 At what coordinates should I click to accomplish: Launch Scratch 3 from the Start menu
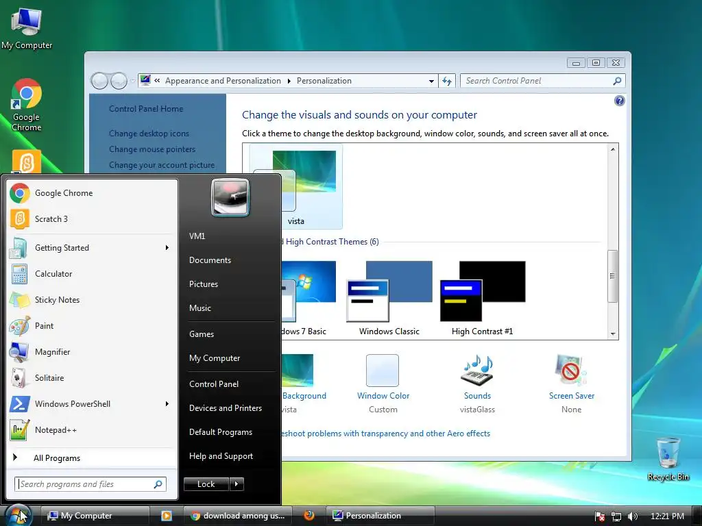92,219
